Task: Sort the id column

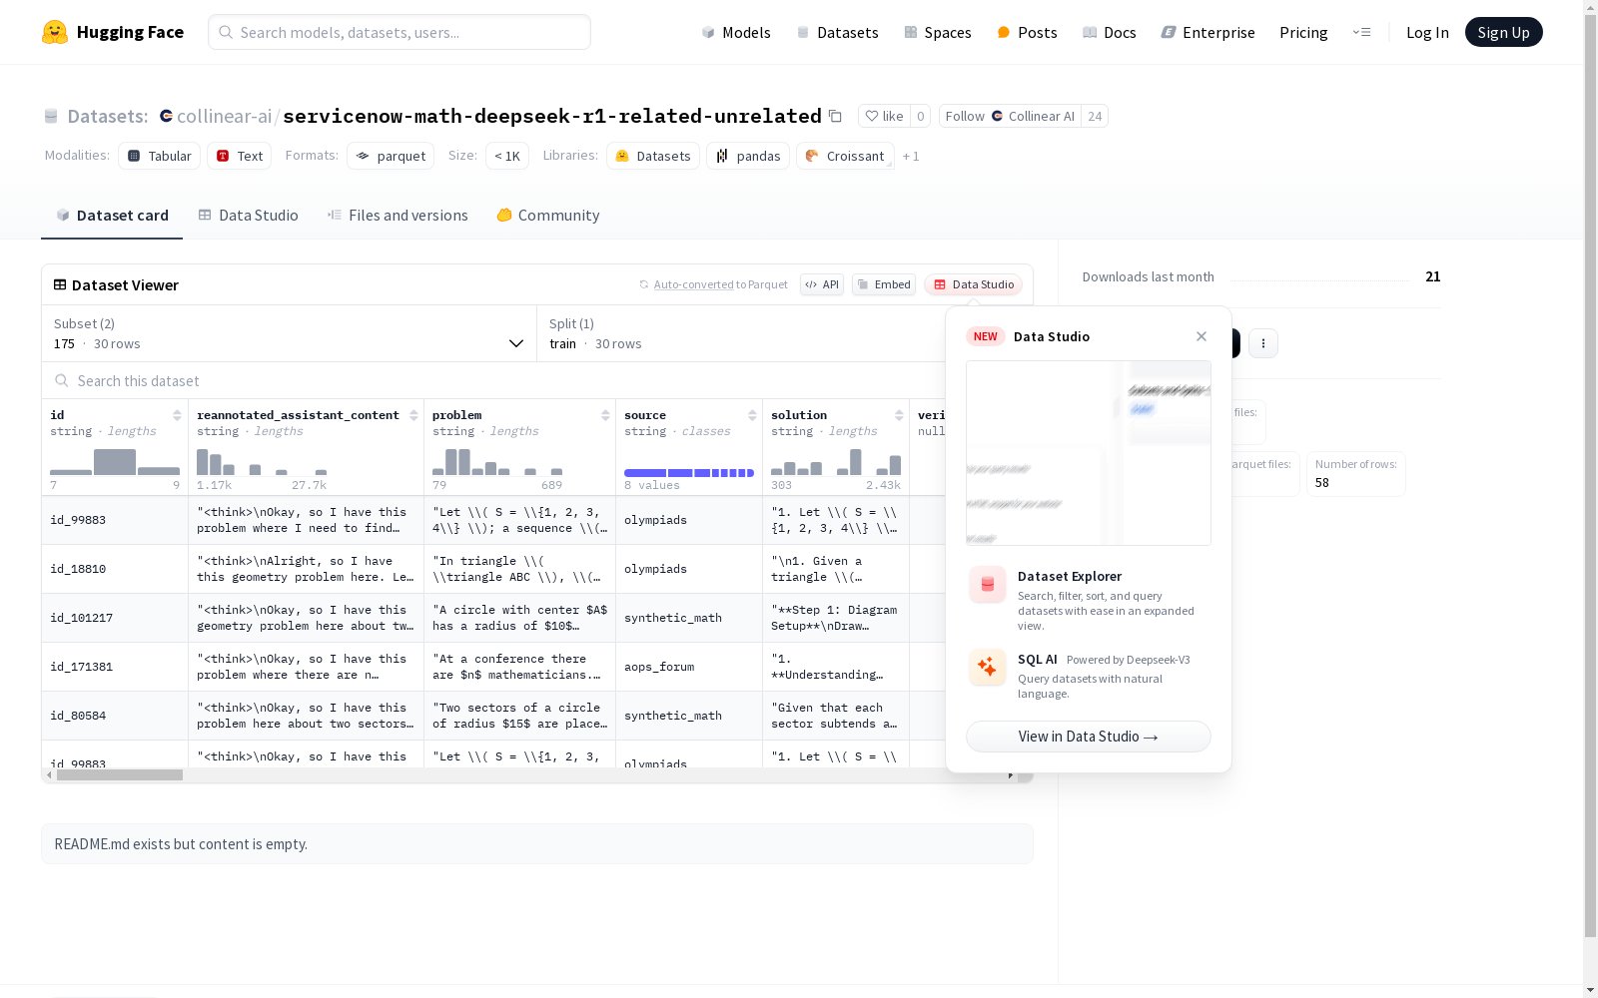Action: pos(177,415)
